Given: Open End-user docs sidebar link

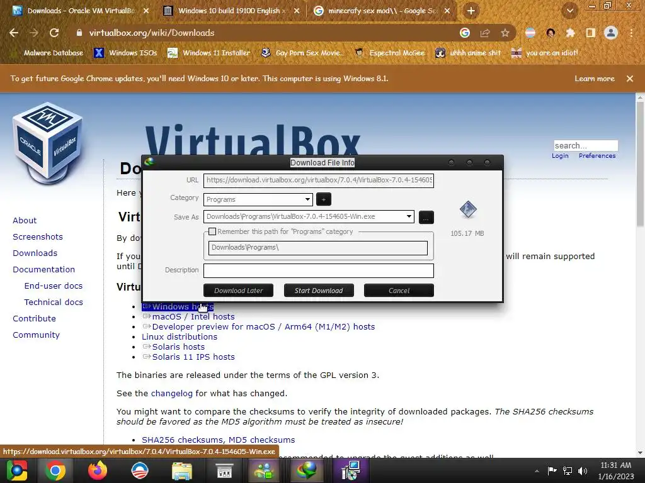Looking at the screenshot, I should coord(54,286).
